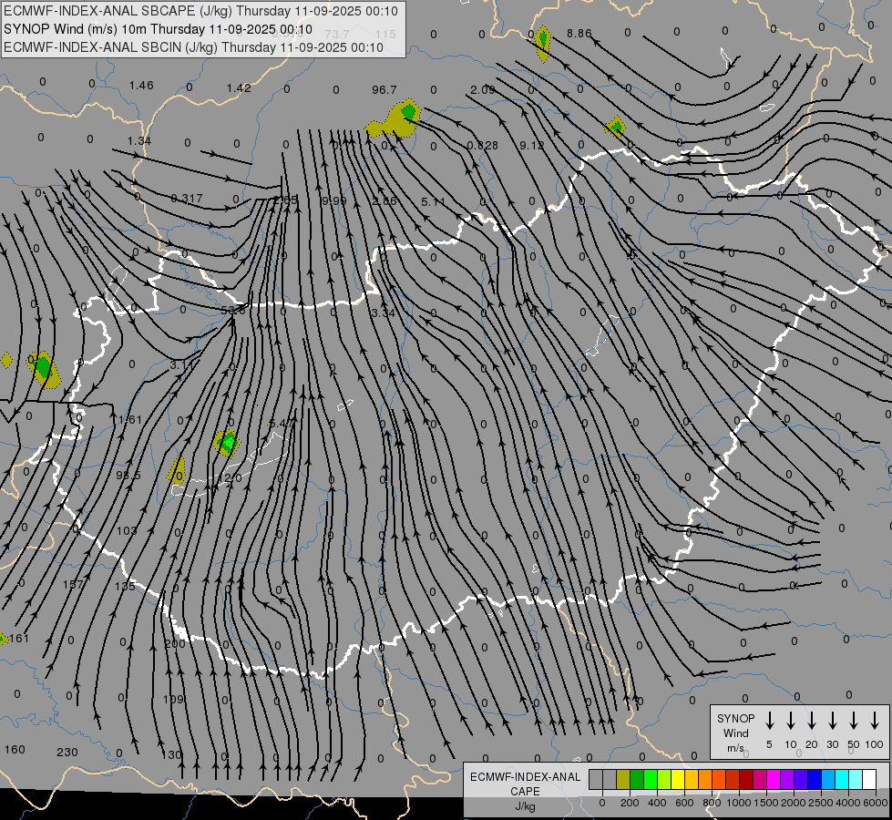Click the wind arrow above the 50 m/s label
Image resolution: width=892 pixels, height=820 pixels.
tap(854, 721)
